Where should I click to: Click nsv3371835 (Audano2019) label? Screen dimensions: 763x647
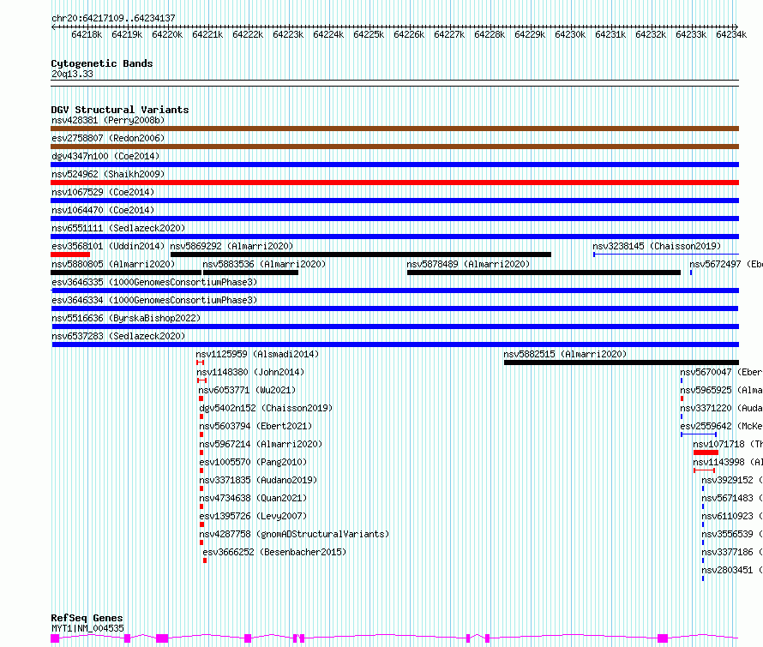point(258,480)
